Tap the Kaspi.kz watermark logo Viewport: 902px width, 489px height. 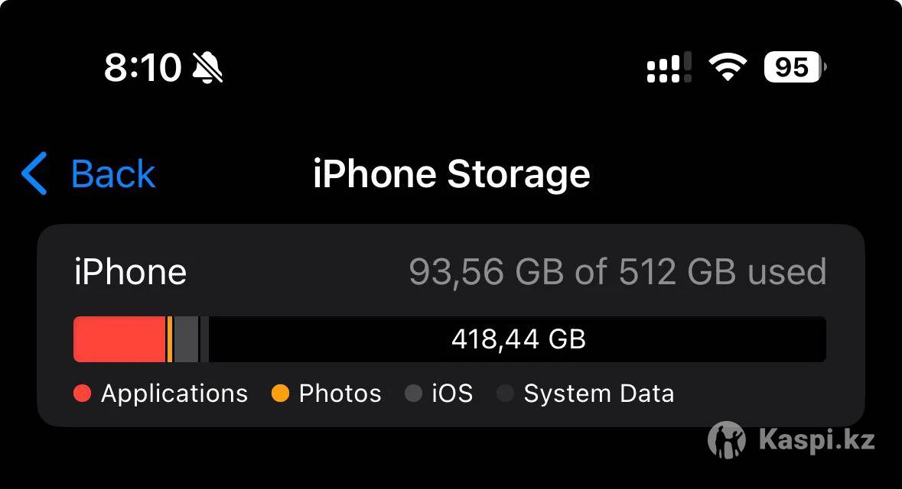(x=792, y=439)
